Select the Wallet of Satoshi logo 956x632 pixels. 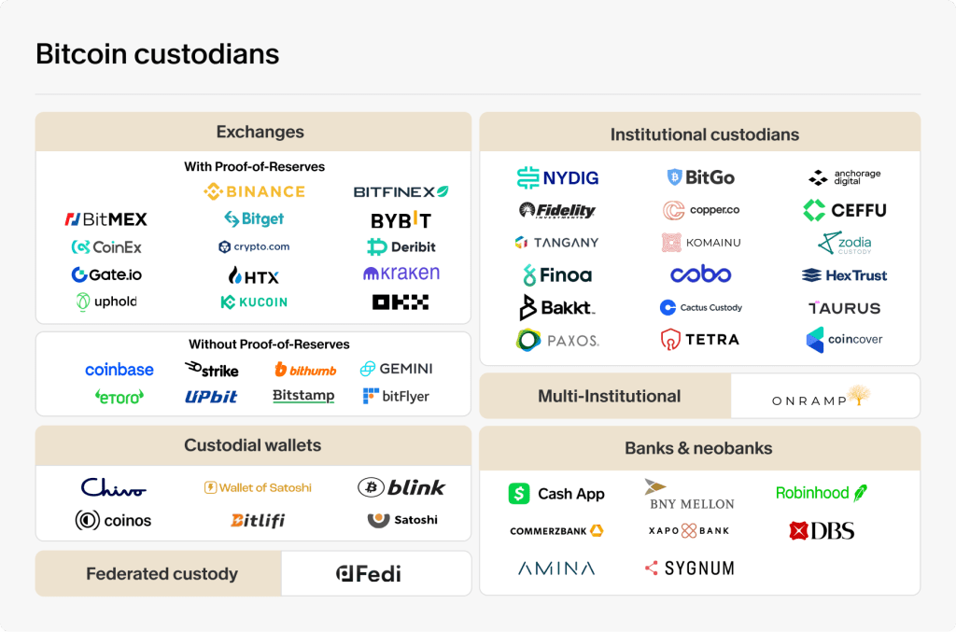pos(258,487)
